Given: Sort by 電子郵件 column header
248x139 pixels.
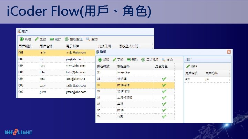Looking at the screenshot, I should [73, 46].
